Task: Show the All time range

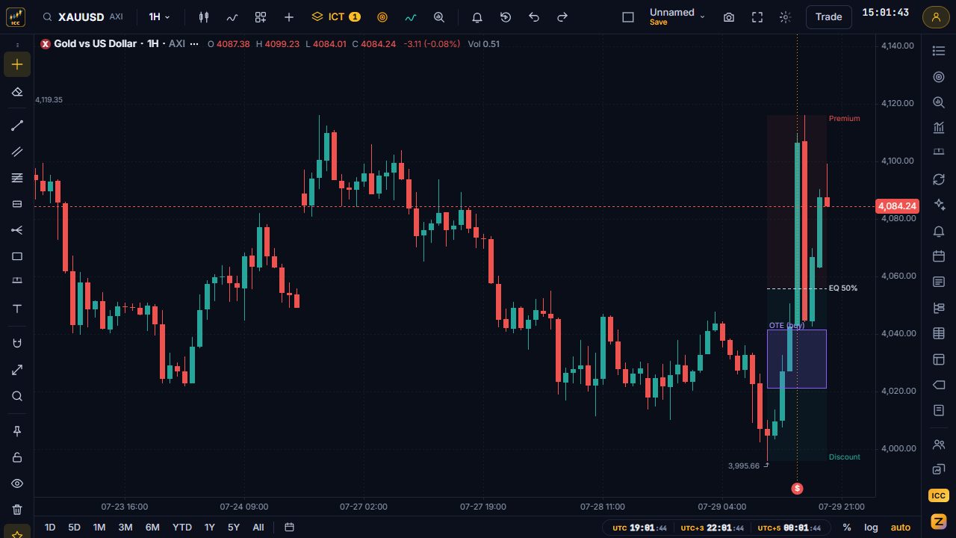Action: click(x=258, y=528)
